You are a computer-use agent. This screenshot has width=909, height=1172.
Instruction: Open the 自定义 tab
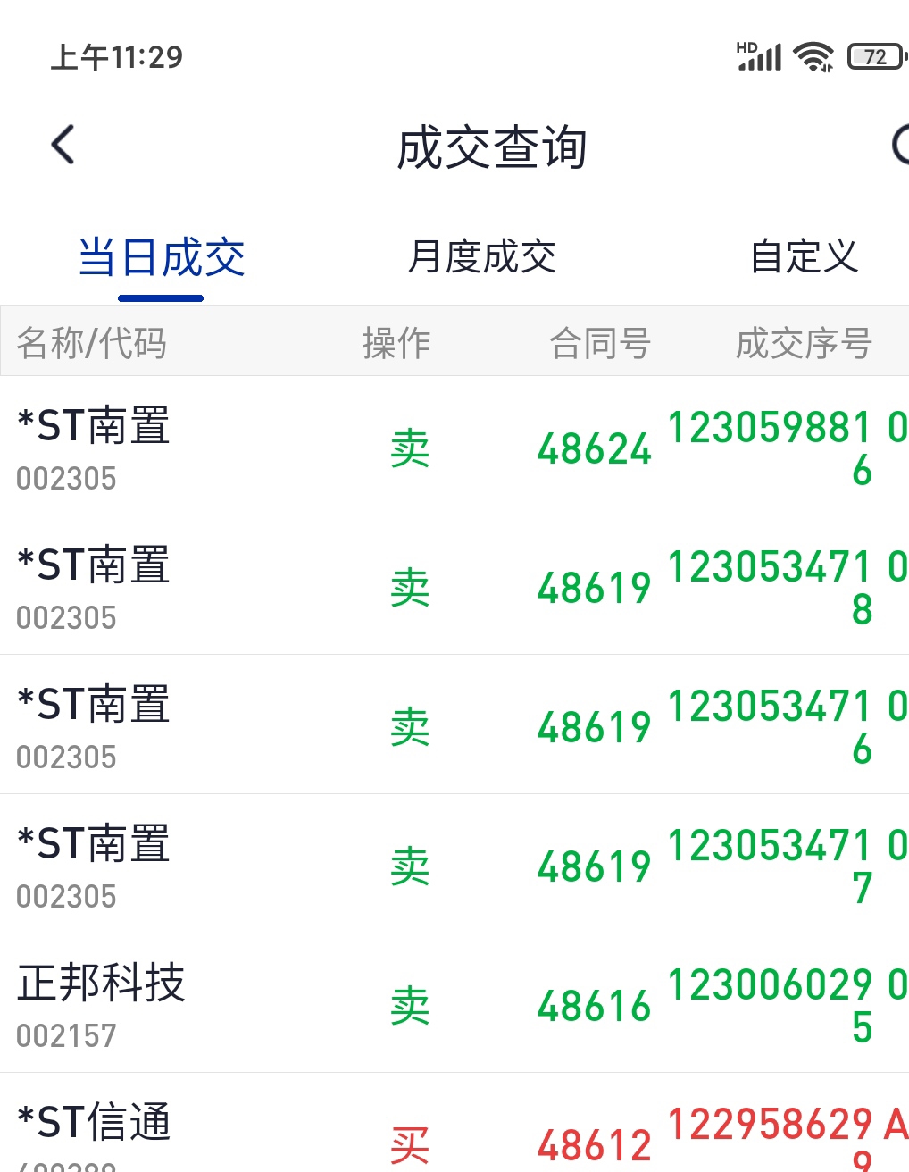[805, 257]
